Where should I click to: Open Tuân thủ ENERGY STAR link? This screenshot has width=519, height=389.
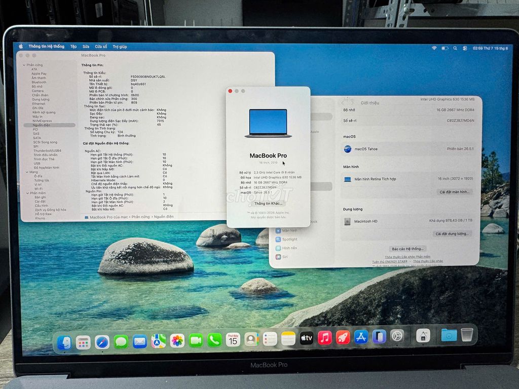[x=390, y=262]
